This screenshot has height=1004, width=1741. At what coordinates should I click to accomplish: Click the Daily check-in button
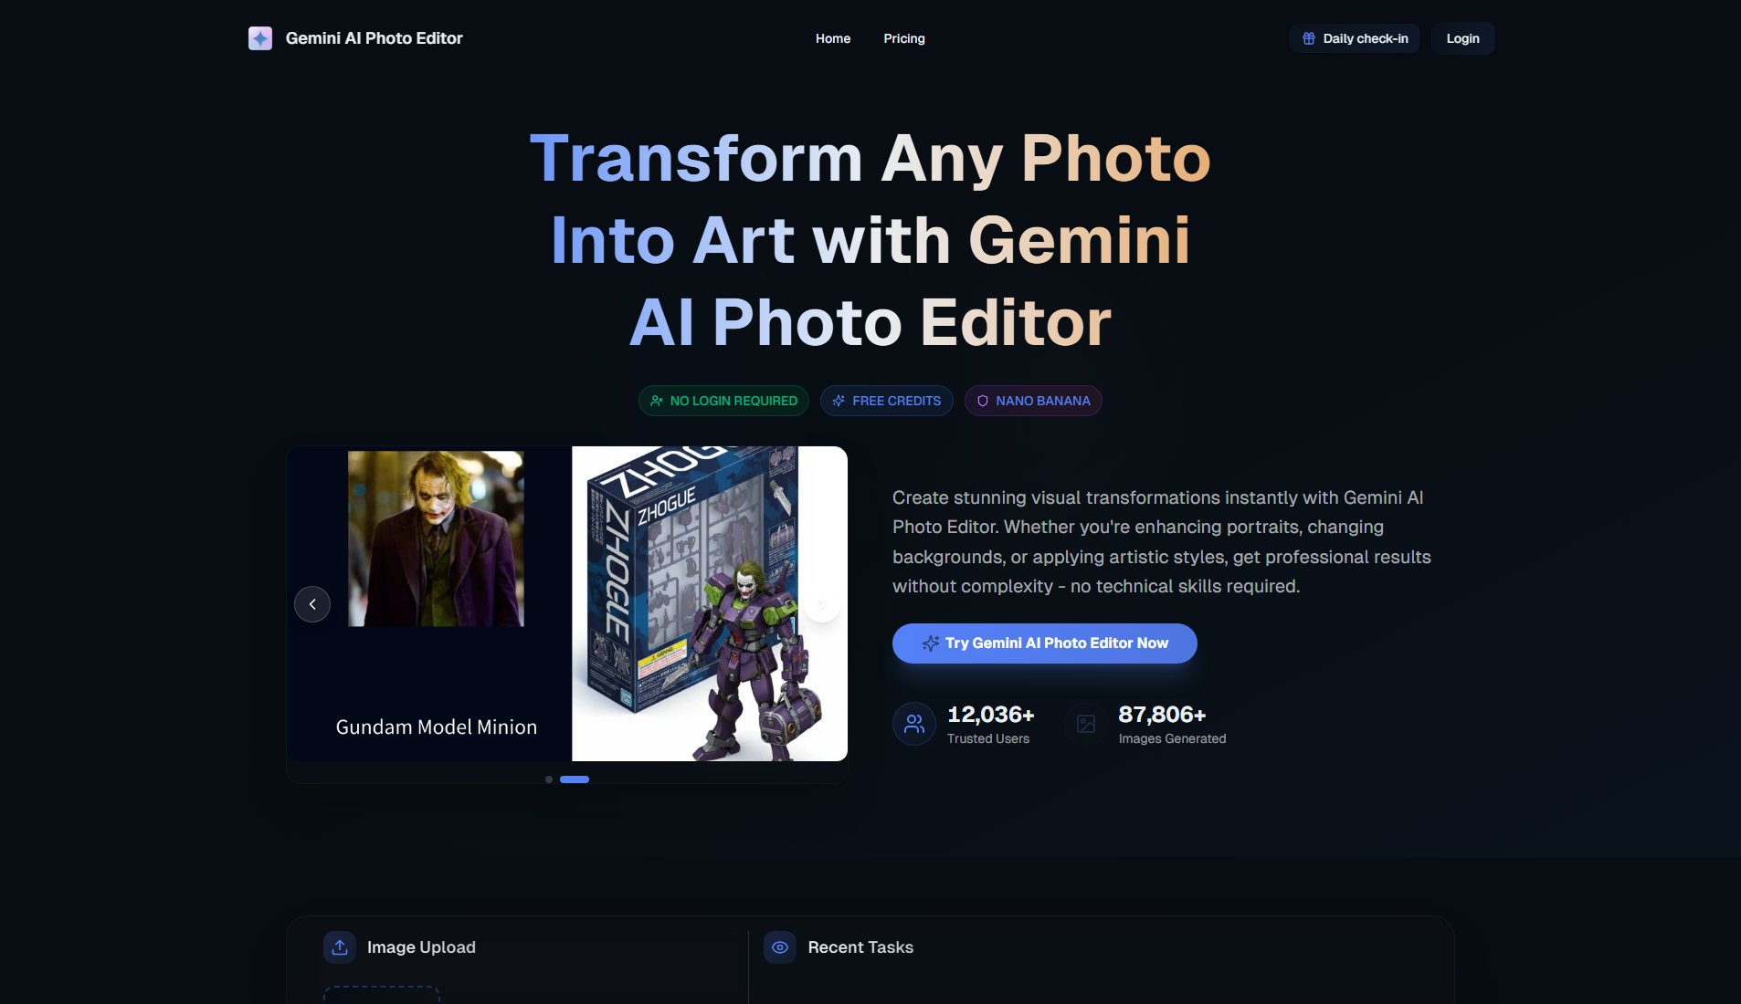pos(1355,38)
